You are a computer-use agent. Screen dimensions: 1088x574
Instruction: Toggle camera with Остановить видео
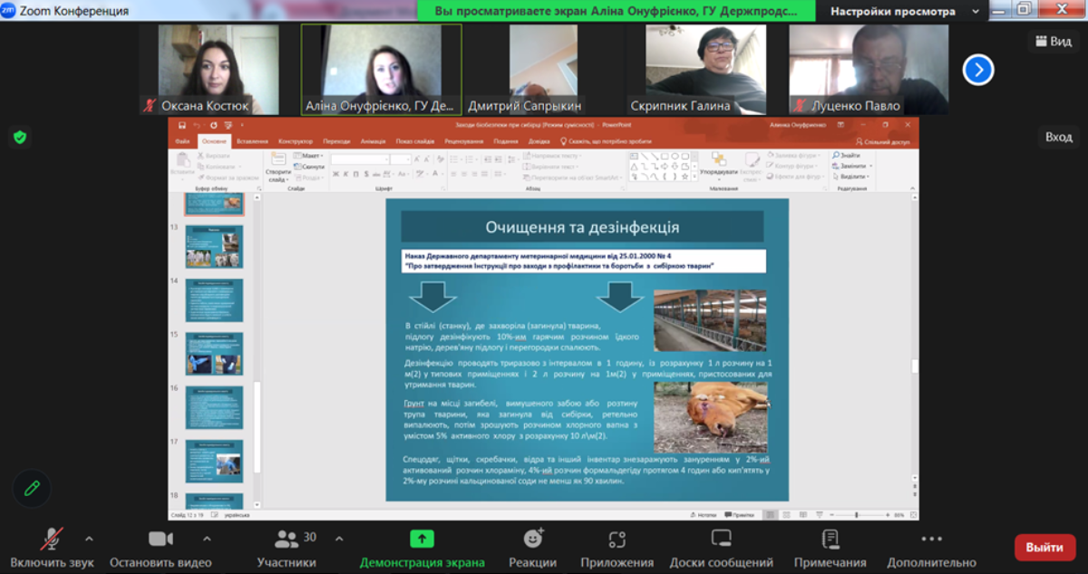click(x=160, y=540)
